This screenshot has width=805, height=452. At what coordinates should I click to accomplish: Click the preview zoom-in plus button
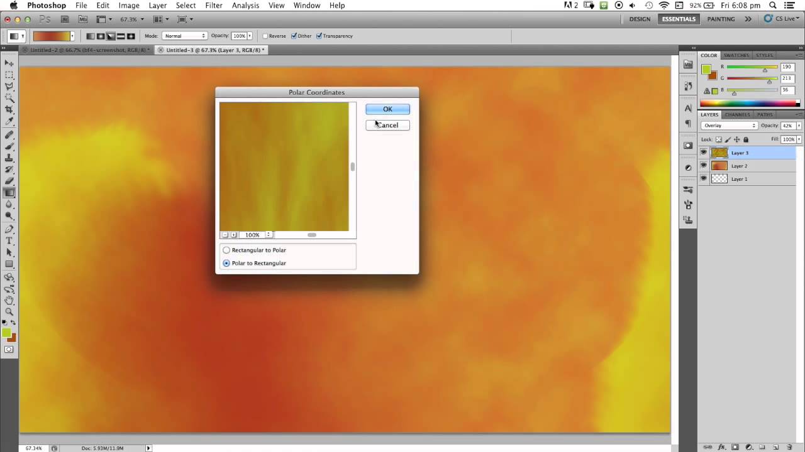tap(234, 235)
